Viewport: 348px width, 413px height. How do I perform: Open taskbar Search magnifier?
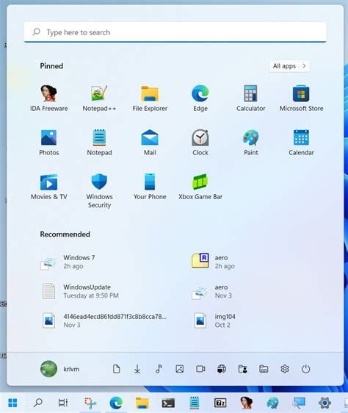tap(38, 403)
